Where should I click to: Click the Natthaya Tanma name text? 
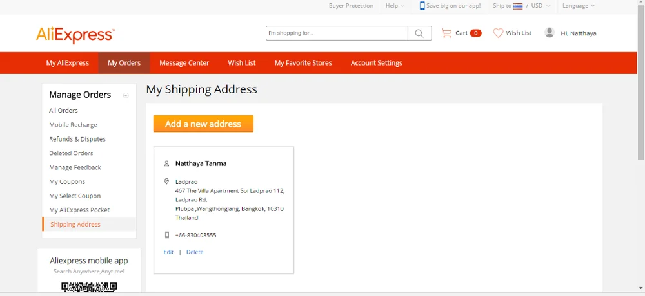click(x=201, y=163)
